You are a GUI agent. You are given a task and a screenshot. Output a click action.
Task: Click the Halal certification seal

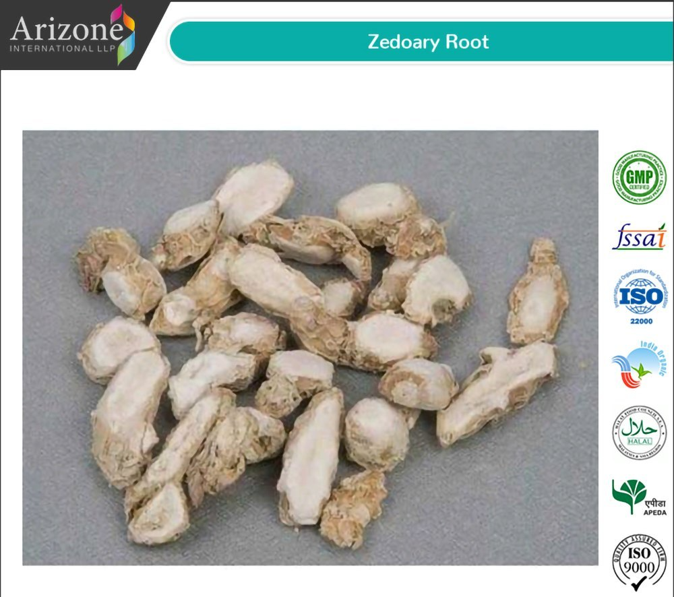(x=639, y=433)
